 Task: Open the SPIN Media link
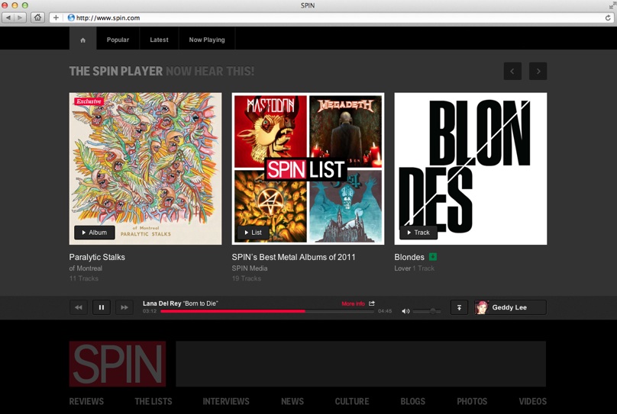250,268
